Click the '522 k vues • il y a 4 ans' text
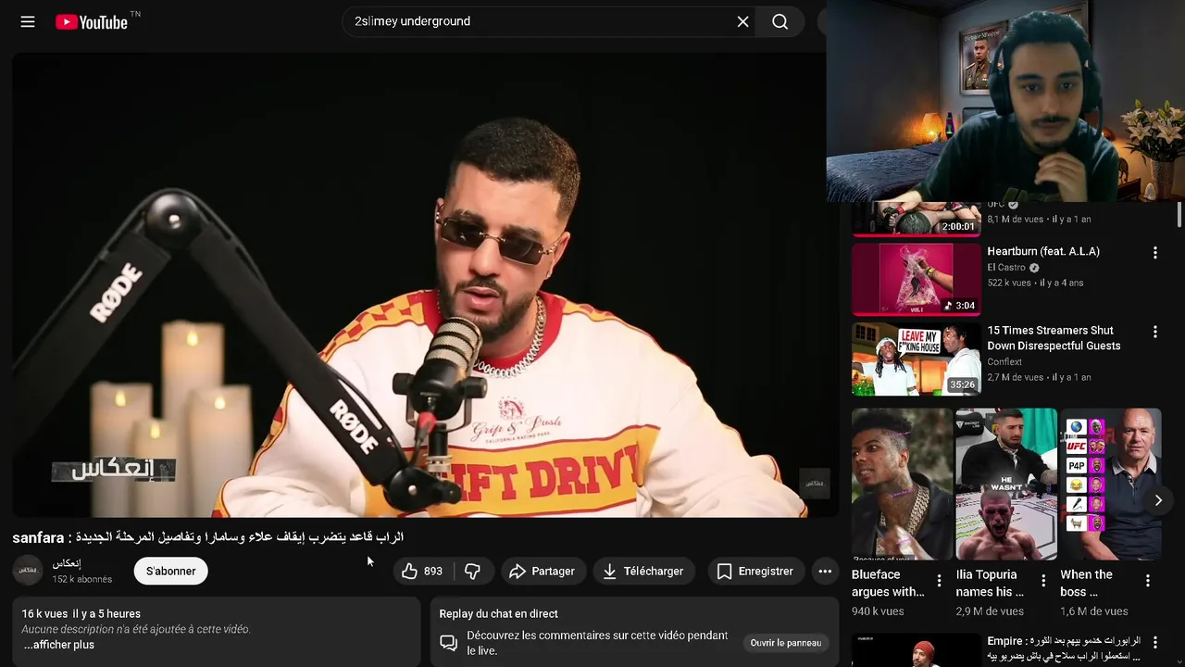Viewport: 1185px width, 667px height. (1035, 283)
